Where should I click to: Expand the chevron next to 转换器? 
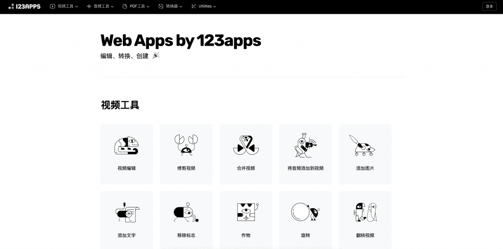(181, 7)
